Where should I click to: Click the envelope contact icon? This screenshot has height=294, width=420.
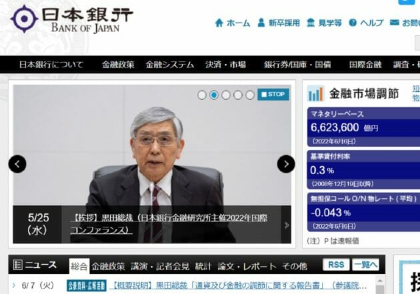(x=394, y=23)
